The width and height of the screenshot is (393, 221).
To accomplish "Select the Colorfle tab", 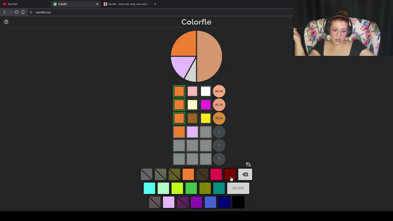I will (x=76, y=4).
